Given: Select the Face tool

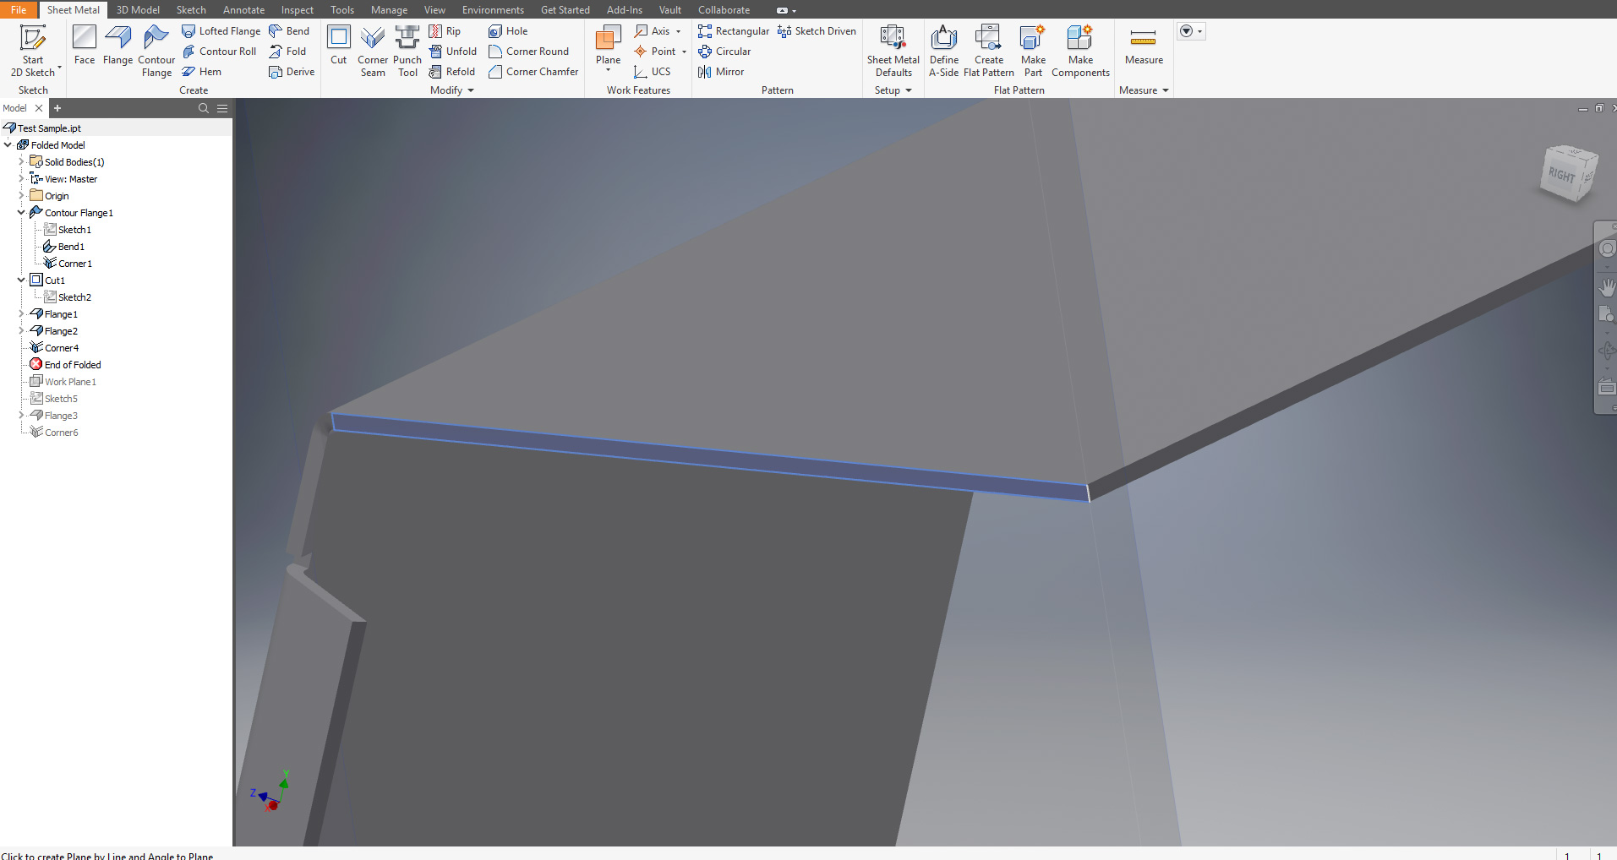Looking at the screenshot, I should point(85,46).
